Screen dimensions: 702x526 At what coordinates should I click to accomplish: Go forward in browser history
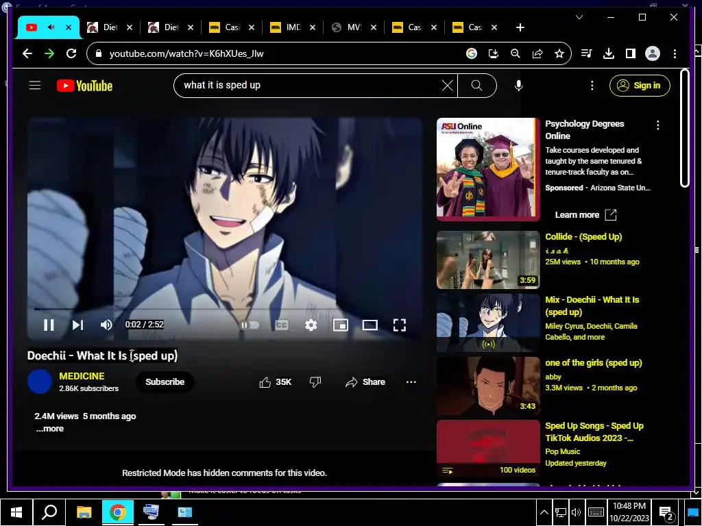49,53
